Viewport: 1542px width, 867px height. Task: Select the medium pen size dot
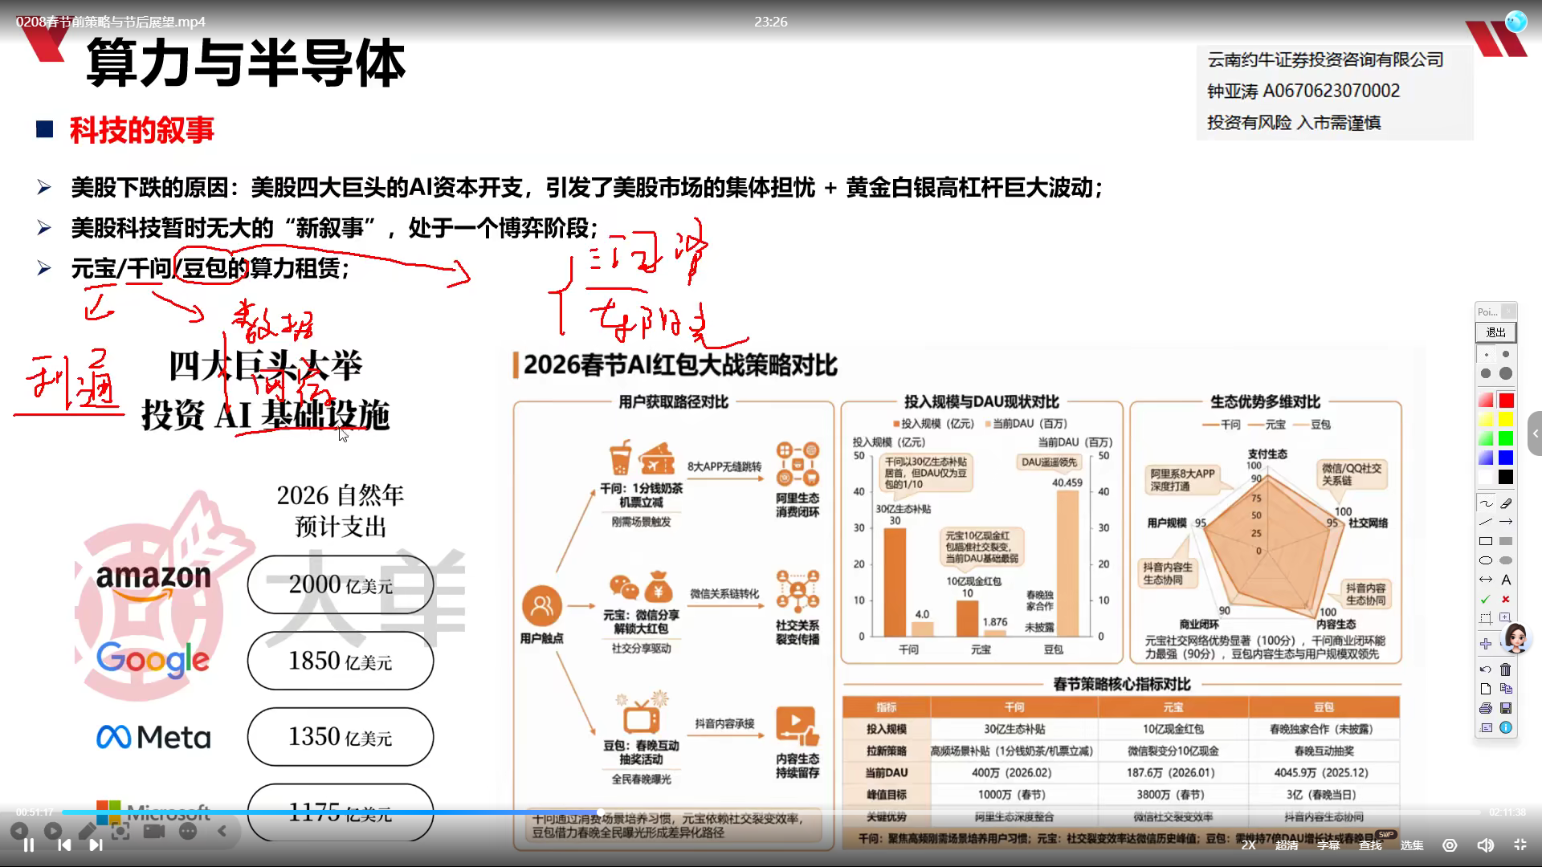[x=1486, y=373]
